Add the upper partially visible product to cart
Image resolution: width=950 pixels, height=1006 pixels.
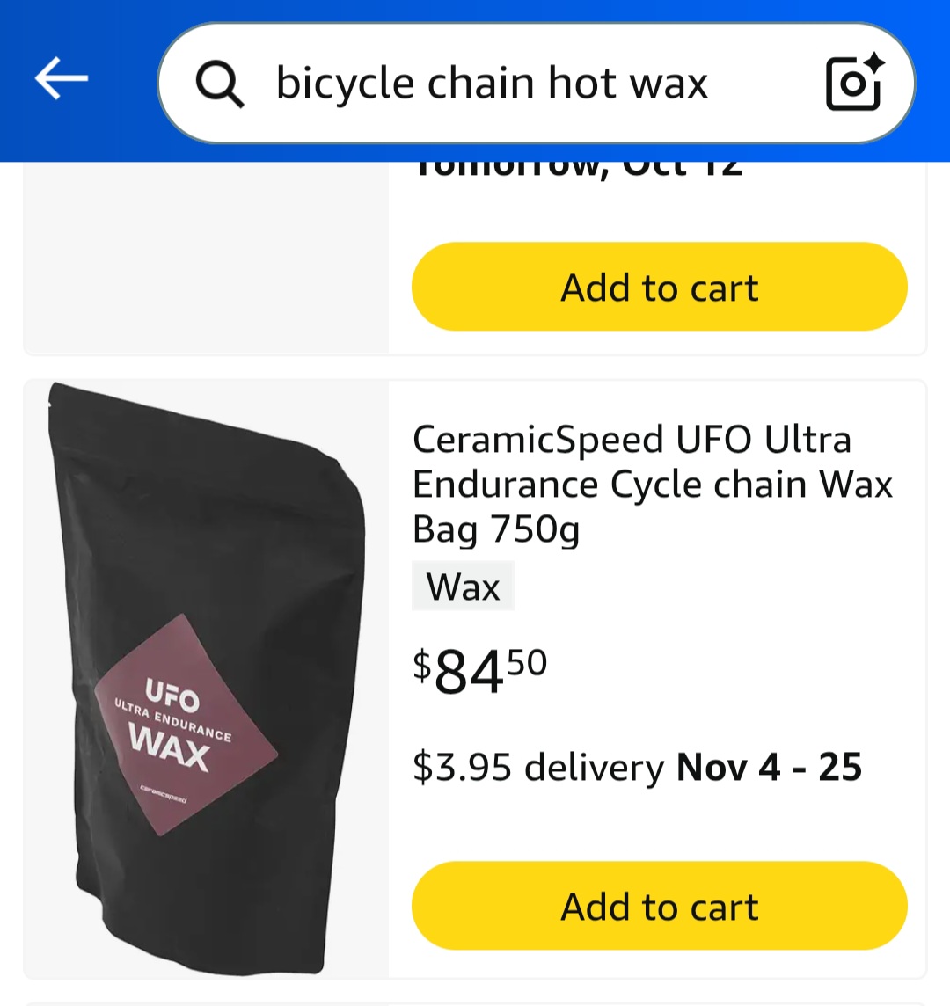(659, 286)
